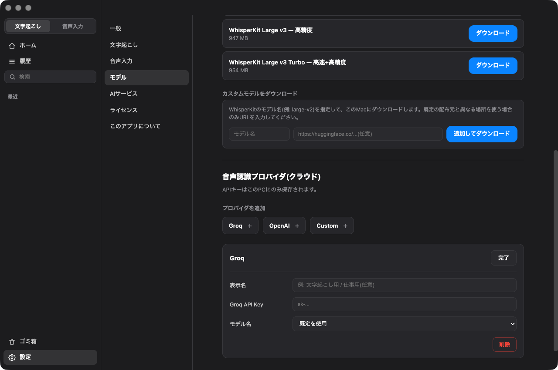This screenshot has width=558, height=370.
Task: Open the AIサービス settings section
Action: coord(146,94)
